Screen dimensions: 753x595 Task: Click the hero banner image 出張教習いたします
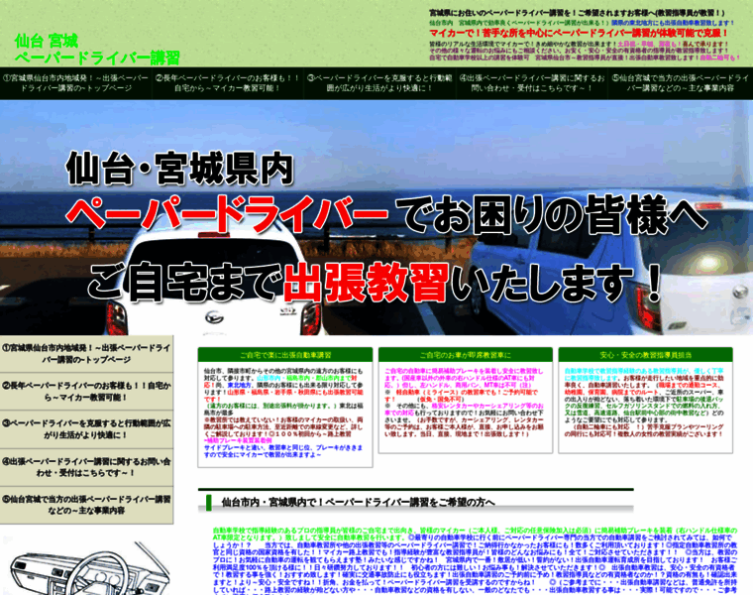pos(376,218)
